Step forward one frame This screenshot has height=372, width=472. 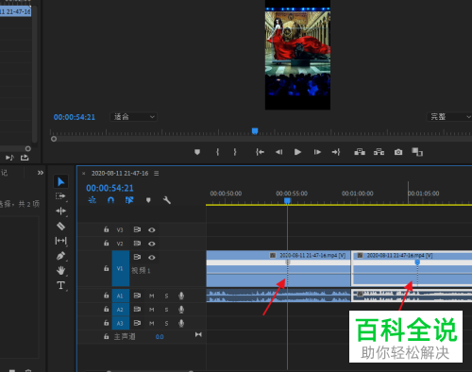tap(317, 152)
